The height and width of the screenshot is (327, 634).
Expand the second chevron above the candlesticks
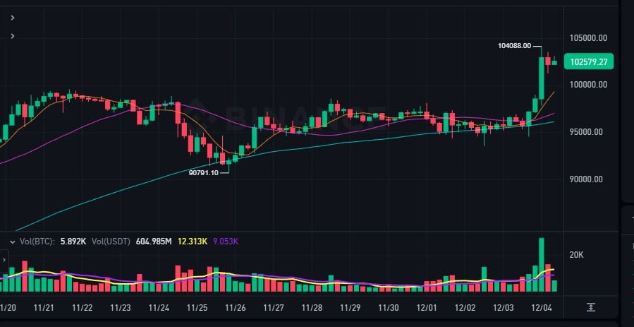13,36
